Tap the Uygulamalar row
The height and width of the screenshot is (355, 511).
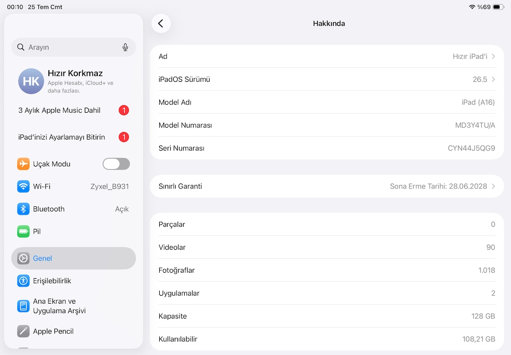click(327, 293)
